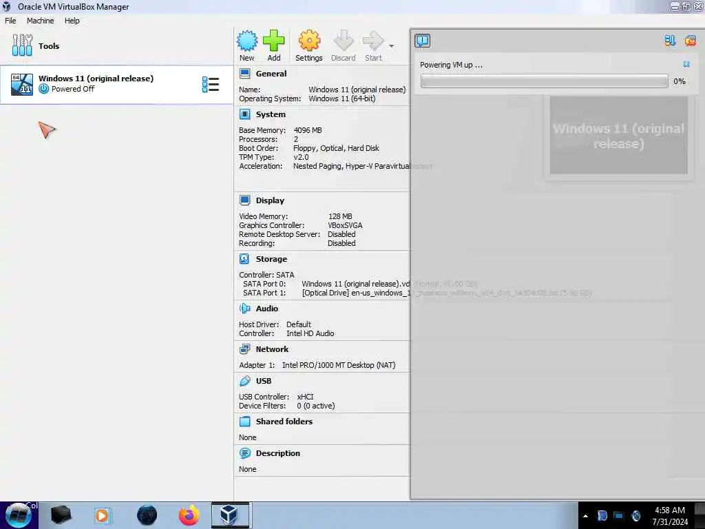Click the Network section icon
705x529 pixels.
point(245,349)
